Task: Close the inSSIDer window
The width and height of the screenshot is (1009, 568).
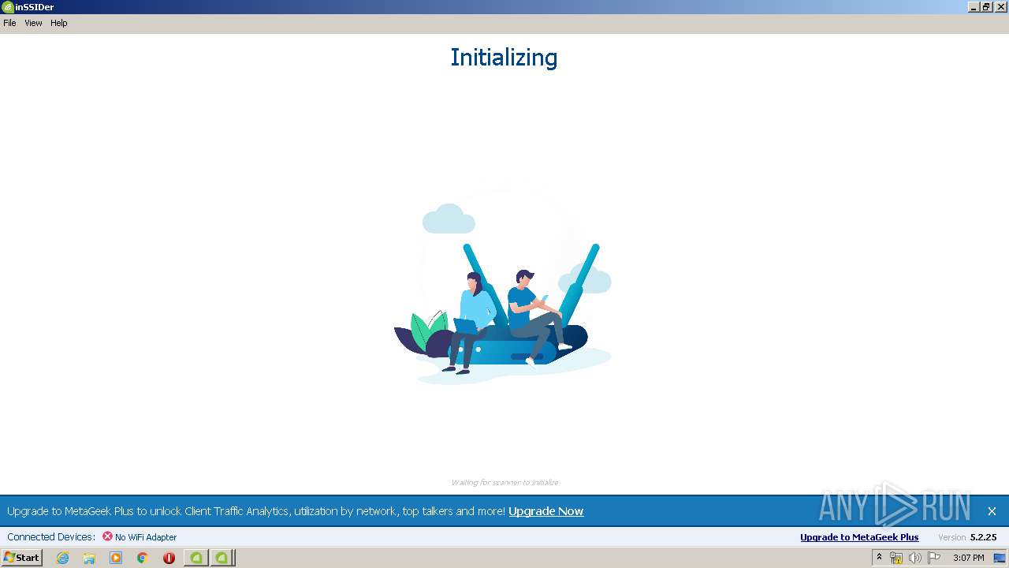Action: point(1000,7)
